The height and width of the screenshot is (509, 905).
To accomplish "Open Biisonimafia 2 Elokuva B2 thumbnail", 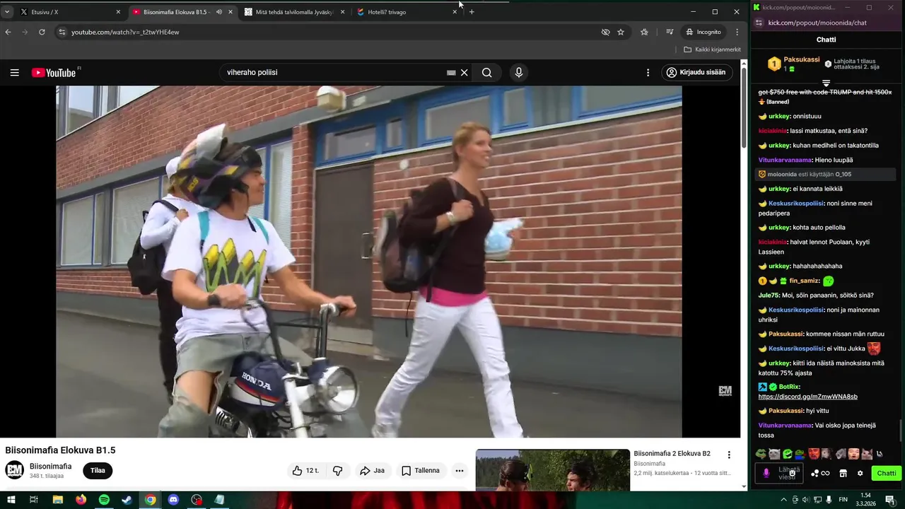I will pyautogui.click(x=553, y=469).
